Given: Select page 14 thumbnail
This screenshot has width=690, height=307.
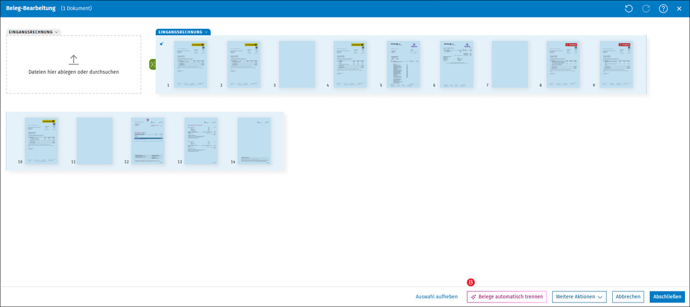Looking at the screenshot, I should [254, 141].
